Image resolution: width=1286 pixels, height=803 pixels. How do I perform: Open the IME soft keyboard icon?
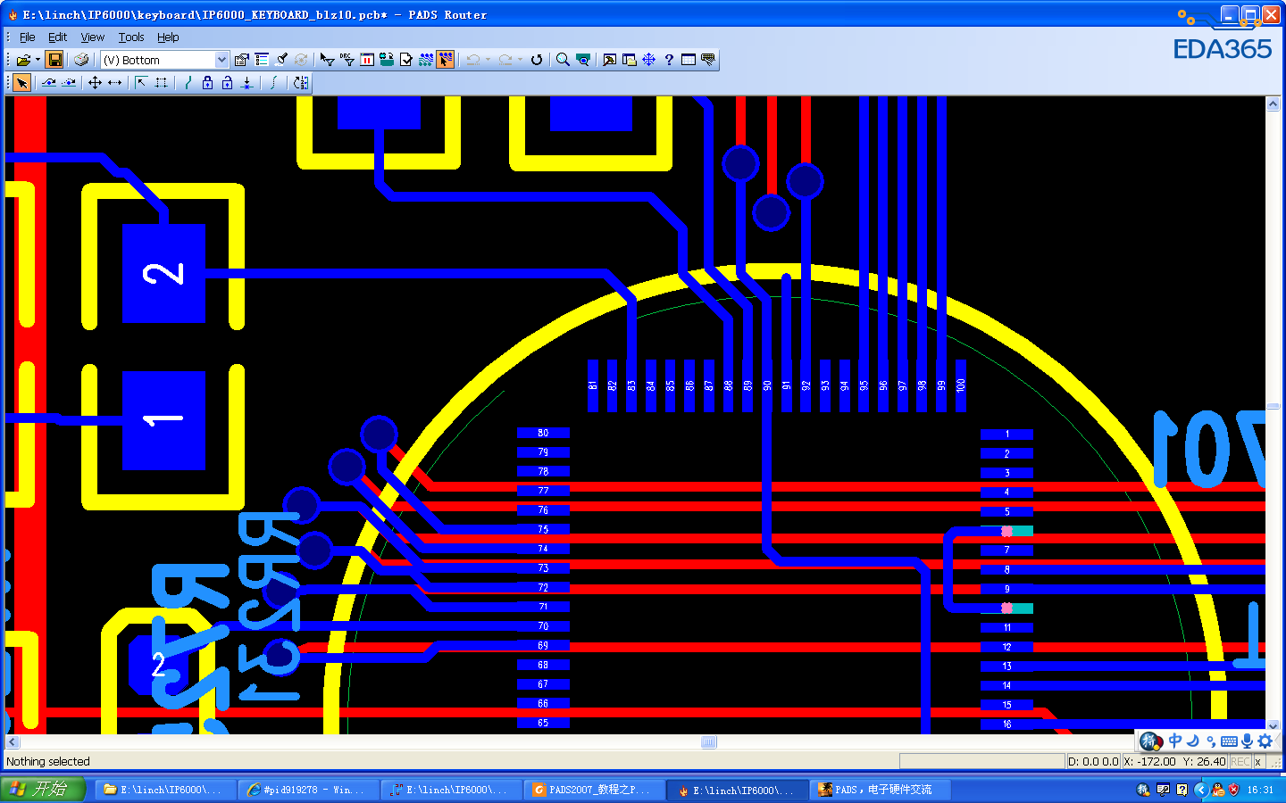[1229, 741]
